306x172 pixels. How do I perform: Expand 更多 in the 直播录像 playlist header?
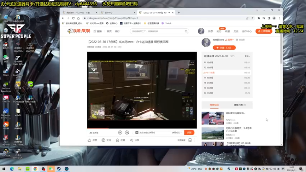pyautogui.click(x=247, y=56)
